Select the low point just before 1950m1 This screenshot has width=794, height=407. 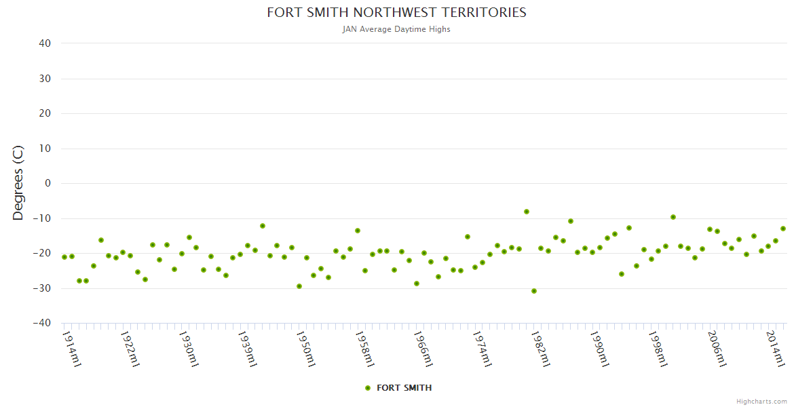click(299, 286)
